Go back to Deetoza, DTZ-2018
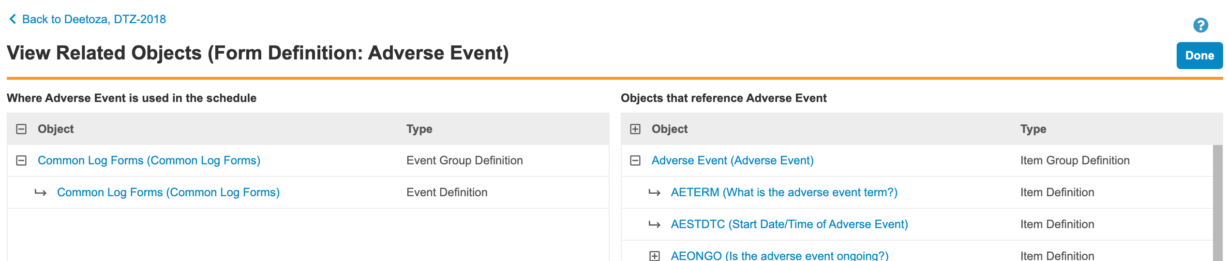The height and width of the screenshot is (261, 1227). [x=94, y=19]
